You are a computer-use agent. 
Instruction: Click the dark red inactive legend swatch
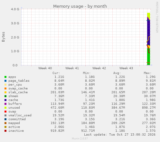5,131
